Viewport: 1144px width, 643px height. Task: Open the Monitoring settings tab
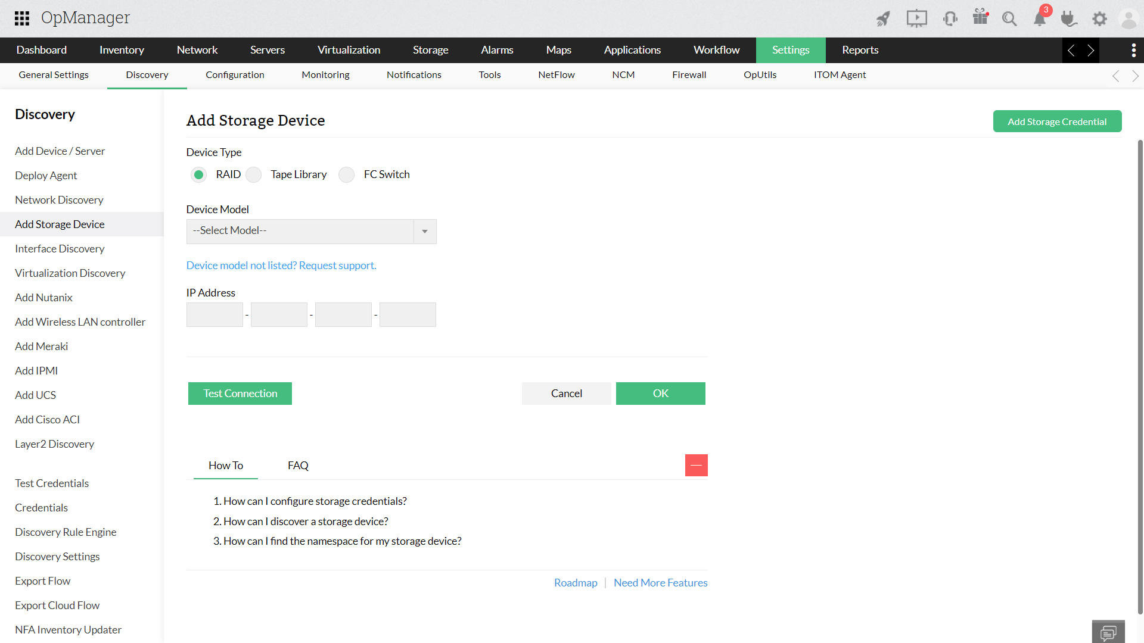click(325, 75)
